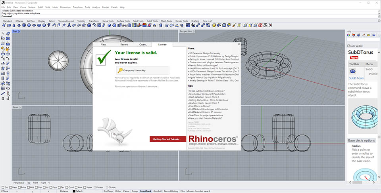Enable the End object snap checkbox
The width and height of the screenshot is (381, 193).
[3, 187]
